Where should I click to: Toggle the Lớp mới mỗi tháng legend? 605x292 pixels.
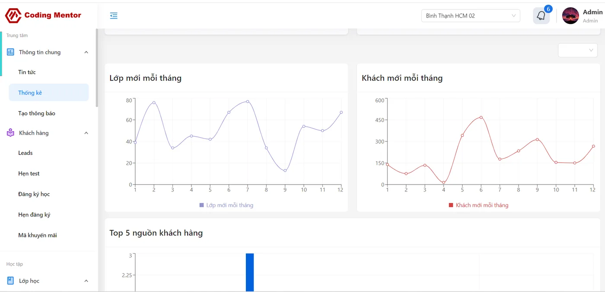(x=226, y=205)
